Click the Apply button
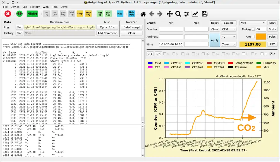The height and width of the screenshot is (162, 280). tap(215, 40)
